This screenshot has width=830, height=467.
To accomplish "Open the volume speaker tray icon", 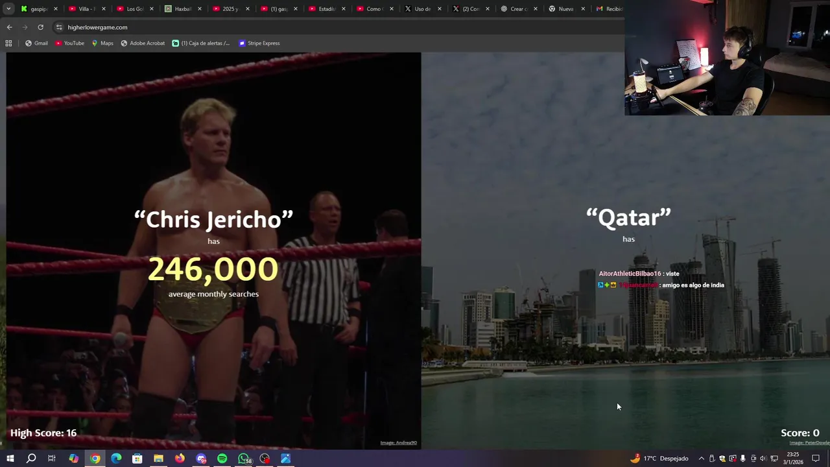I will (x=763, y=459).
